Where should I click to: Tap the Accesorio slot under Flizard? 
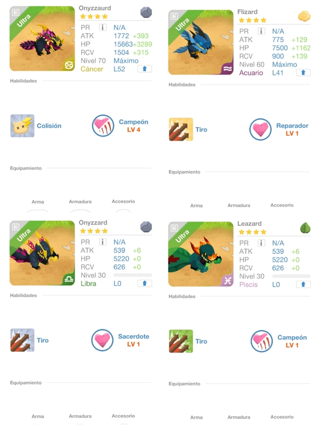(282, 205)
